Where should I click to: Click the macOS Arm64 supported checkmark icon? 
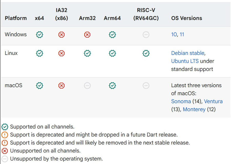(x=112, y=86)
